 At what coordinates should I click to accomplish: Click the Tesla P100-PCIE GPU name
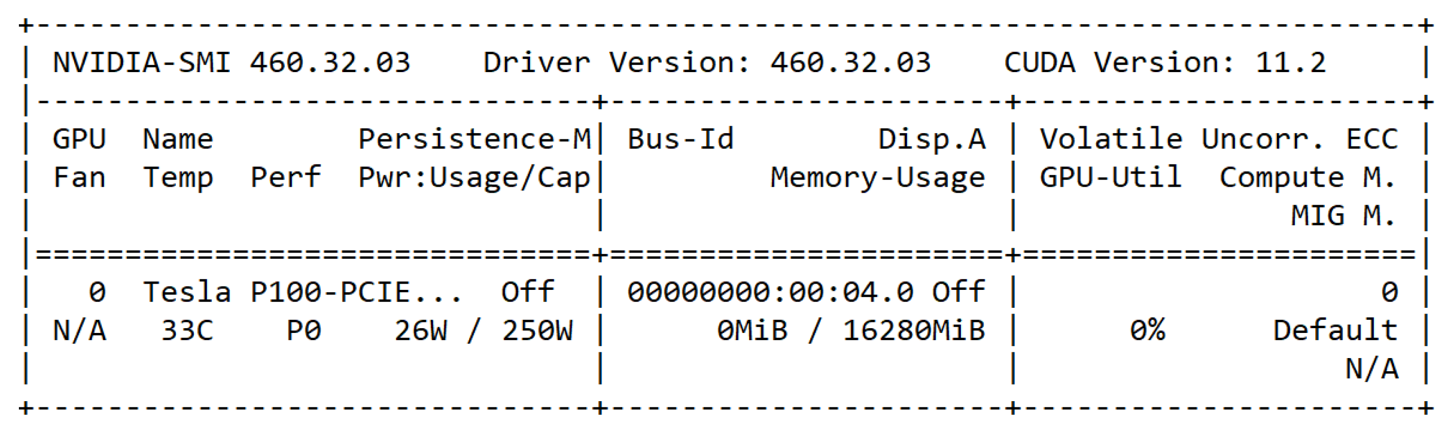[x=302, y=293]
